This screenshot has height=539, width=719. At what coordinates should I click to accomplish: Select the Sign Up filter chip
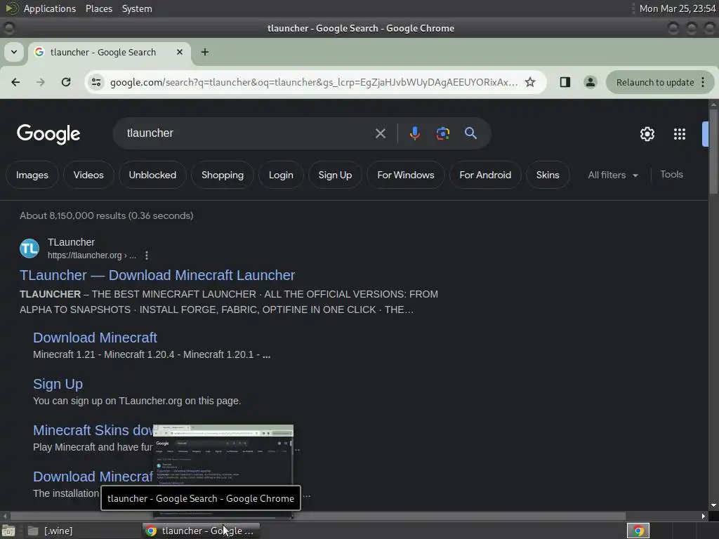coord(335,175)
